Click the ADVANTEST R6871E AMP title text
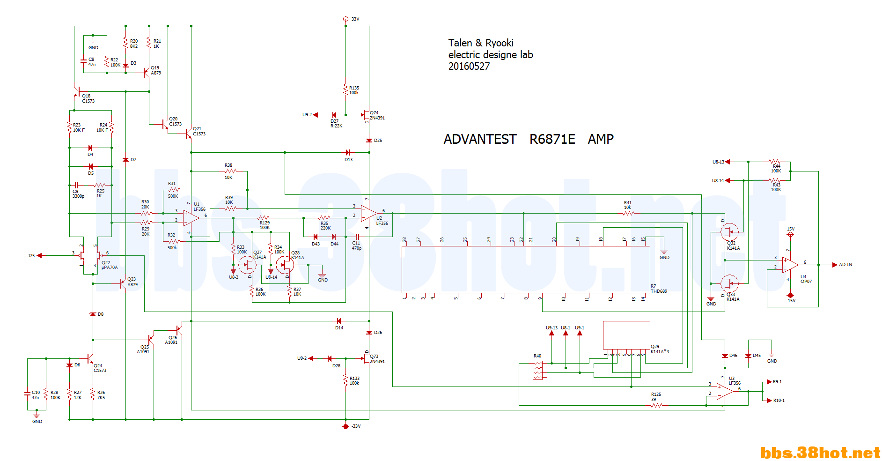882x461 pixels. coord(529,139)
